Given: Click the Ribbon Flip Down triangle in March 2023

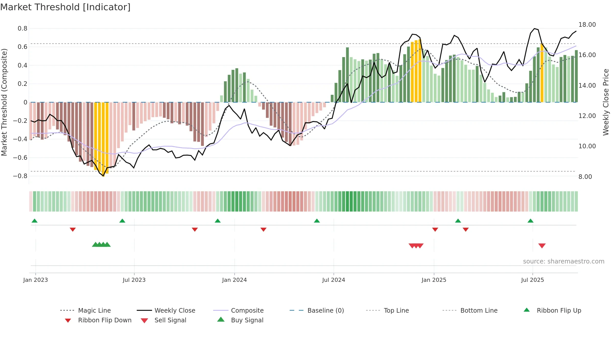Looking at the screenshot, I should pos(73,230).
